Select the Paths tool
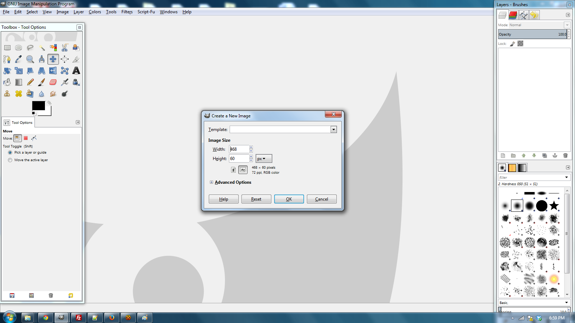This screenshot has width=575, height=323. pyautogui.click(x=7, y=59)
